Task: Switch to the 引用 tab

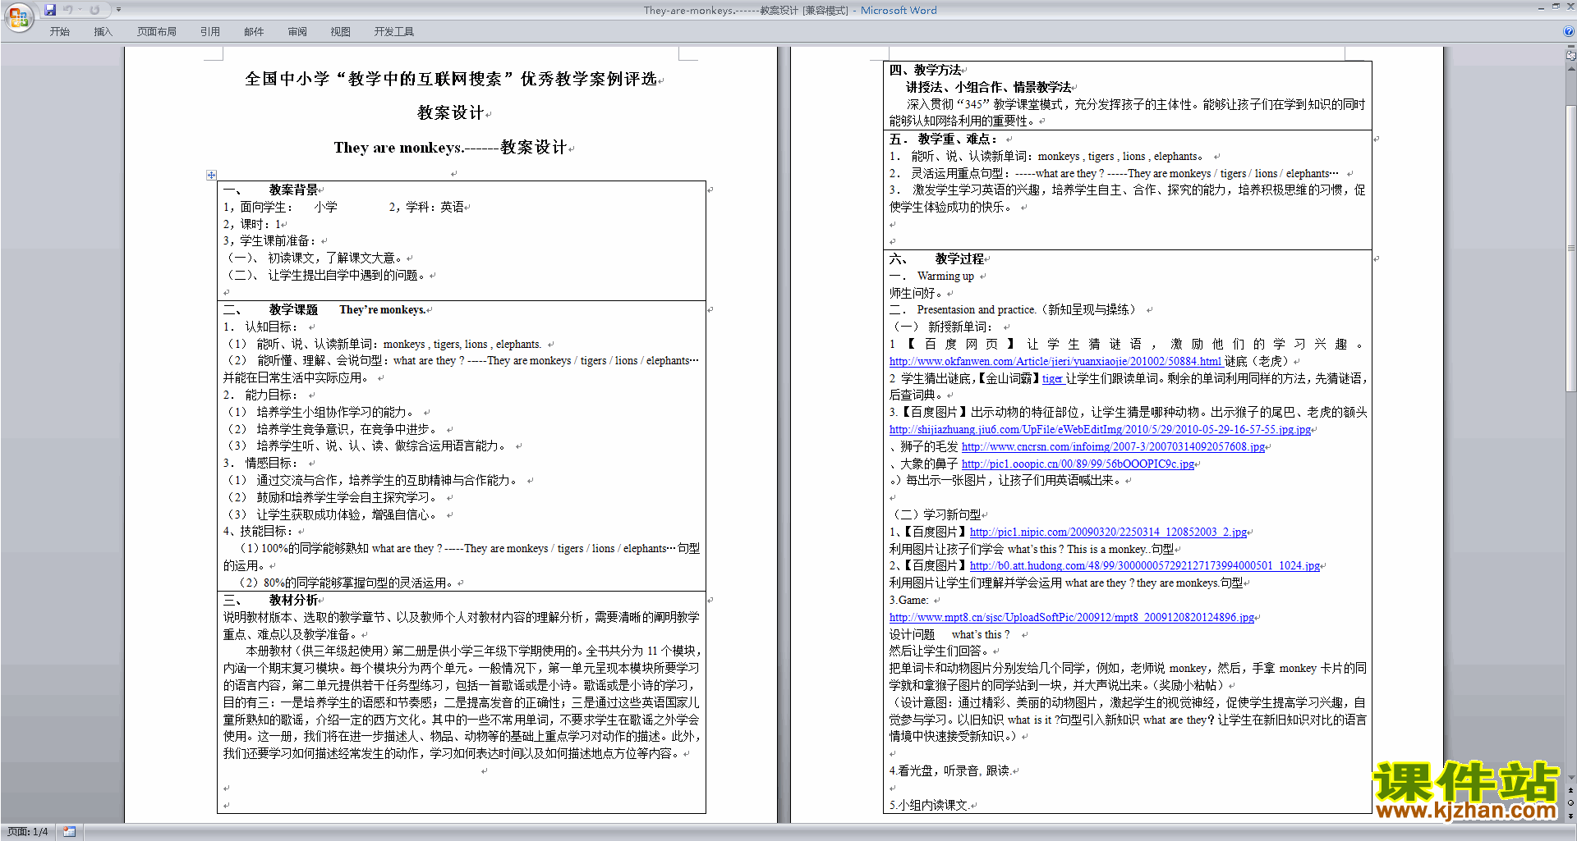Action: 210,31
